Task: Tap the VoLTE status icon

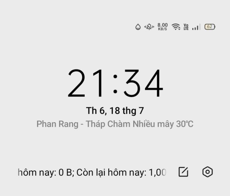Action: [x=186, y=27]
